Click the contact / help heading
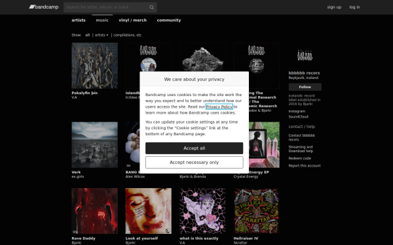The image size is (393, 245). point(301,127)
